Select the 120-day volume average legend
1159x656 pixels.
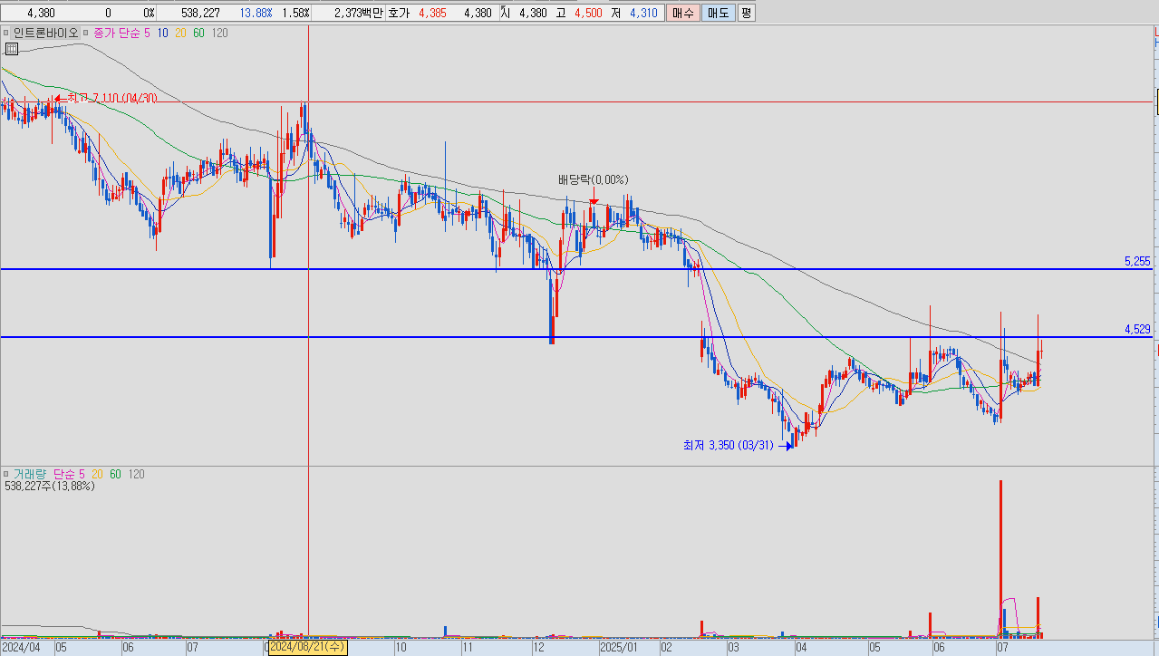(136, 474)
